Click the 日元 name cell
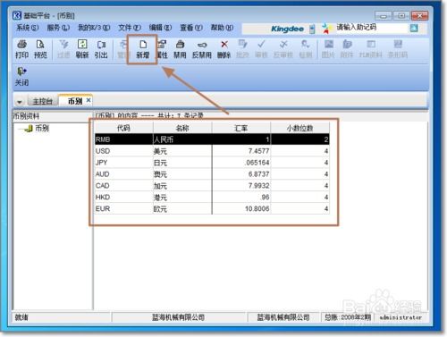Viewport: 447px width, 337px height. click(182, 163)
